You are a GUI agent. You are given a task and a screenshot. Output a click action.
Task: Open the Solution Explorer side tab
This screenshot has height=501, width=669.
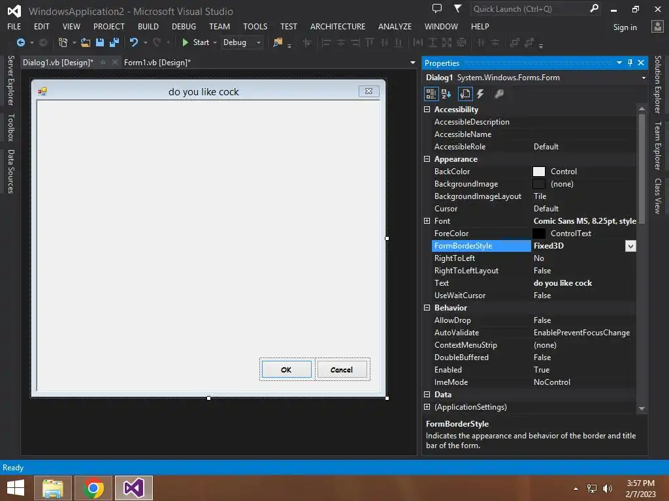tap(658, 84)
